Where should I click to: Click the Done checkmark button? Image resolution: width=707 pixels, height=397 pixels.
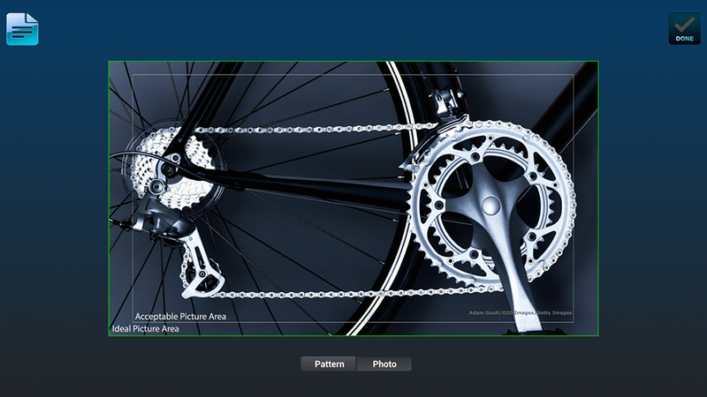click(x=684, y=29)
